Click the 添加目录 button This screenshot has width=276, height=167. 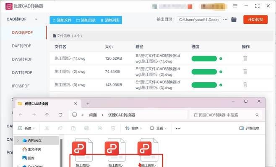[x=86, y=20]
